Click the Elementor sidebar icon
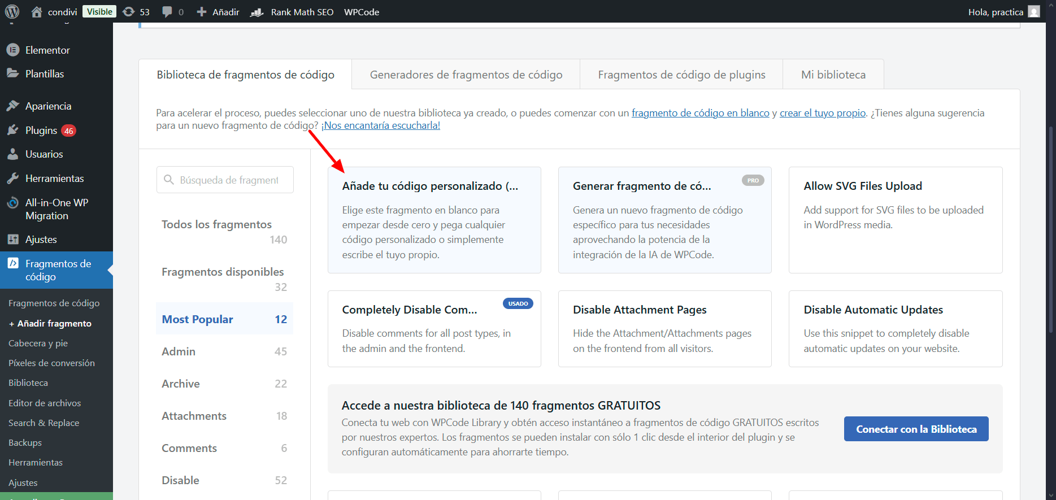Image resolution: width=1056 pixels, height=500 pixels. 13,50
